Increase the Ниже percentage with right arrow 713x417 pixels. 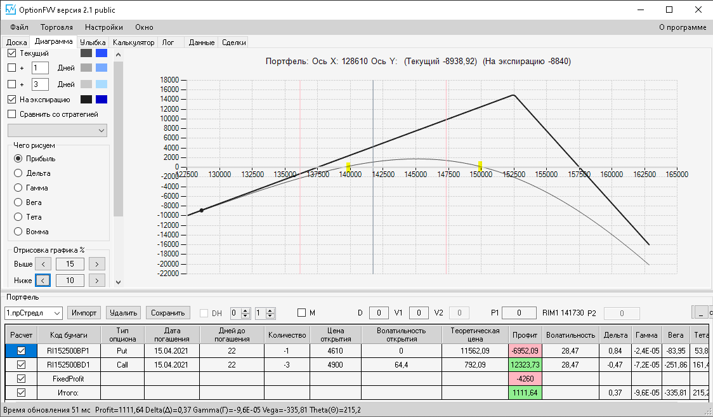point(97,281)
